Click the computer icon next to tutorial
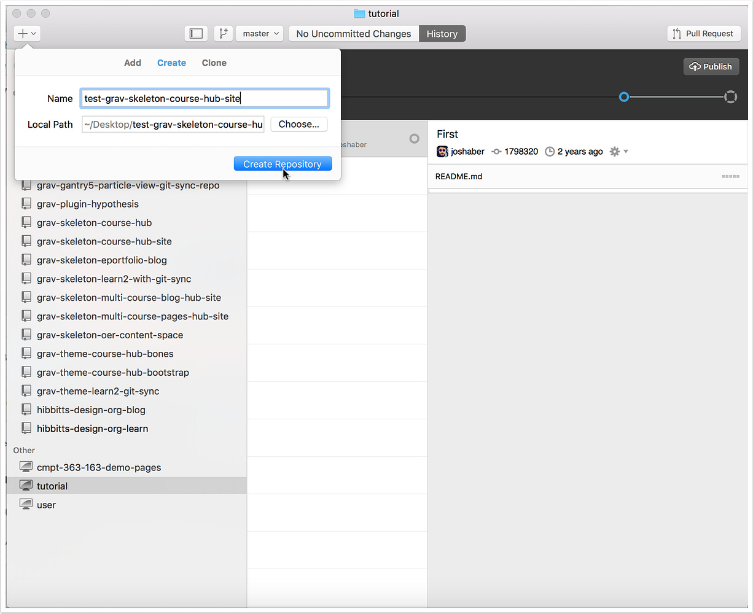This screenshot has width=753, height=614. coord(26,485)
